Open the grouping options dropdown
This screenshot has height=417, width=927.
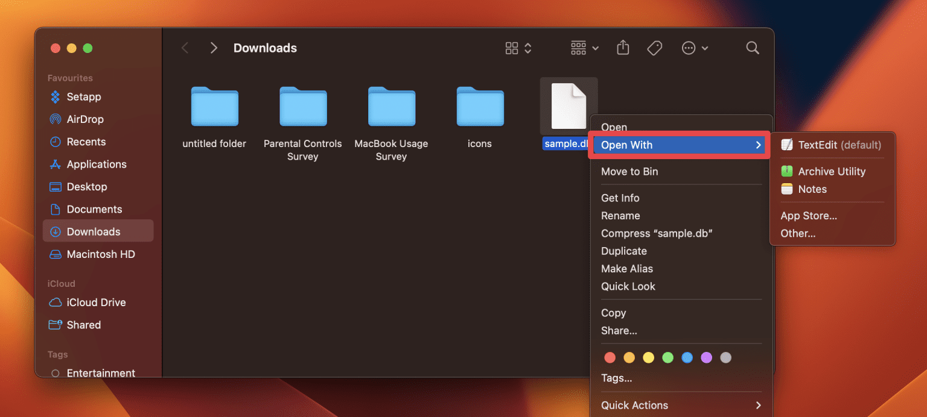(583, 48)
